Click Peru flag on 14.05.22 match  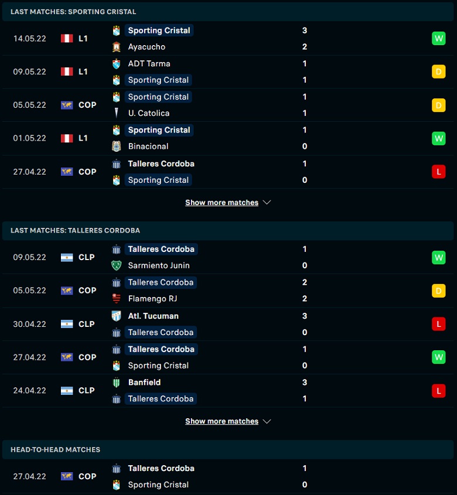[67, 39]
